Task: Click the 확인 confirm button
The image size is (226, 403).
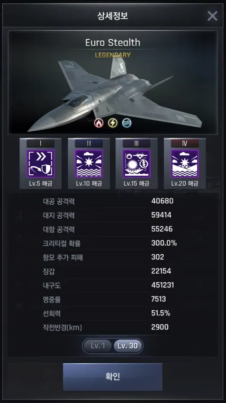Action: tap(113, 377)
